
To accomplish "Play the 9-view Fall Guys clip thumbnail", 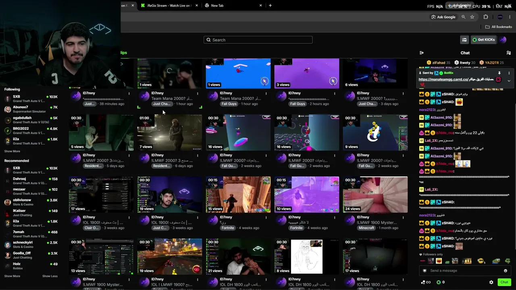I will coord(375,133).
